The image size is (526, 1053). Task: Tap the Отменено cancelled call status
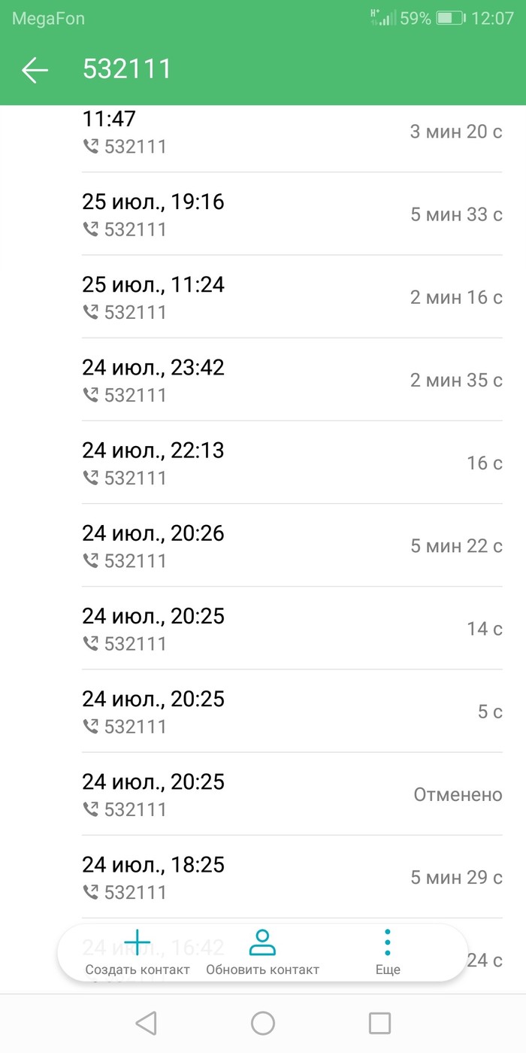pos(458,794)
